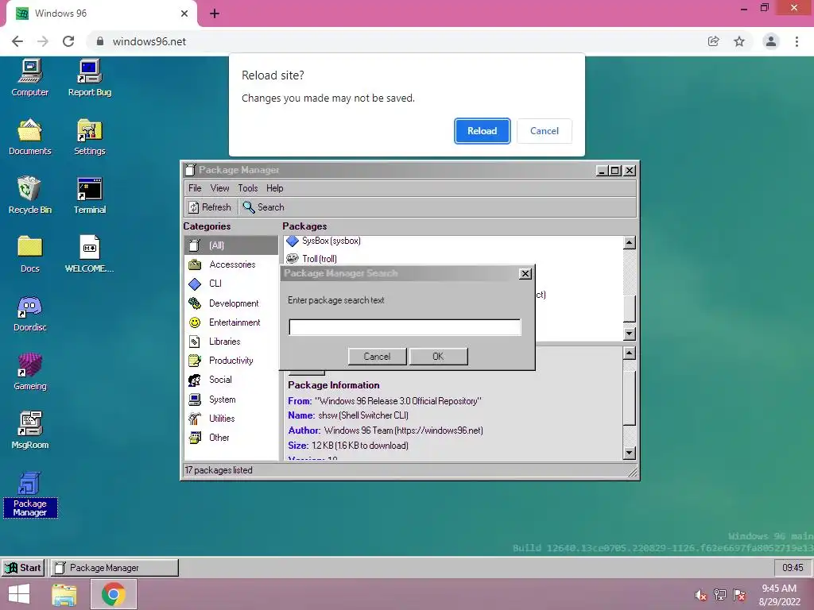Click Reload in the browser dialog
This screenshot has width=814, height=610.
[483, 131]
